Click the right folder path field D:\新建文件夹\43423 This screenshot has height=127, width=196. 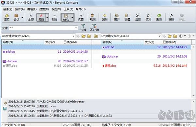(130, 36)
